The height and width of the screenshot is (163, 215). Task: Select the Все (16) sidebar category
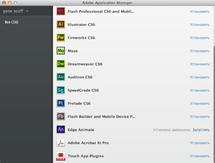pyautogui.click(x=12, y=22)
